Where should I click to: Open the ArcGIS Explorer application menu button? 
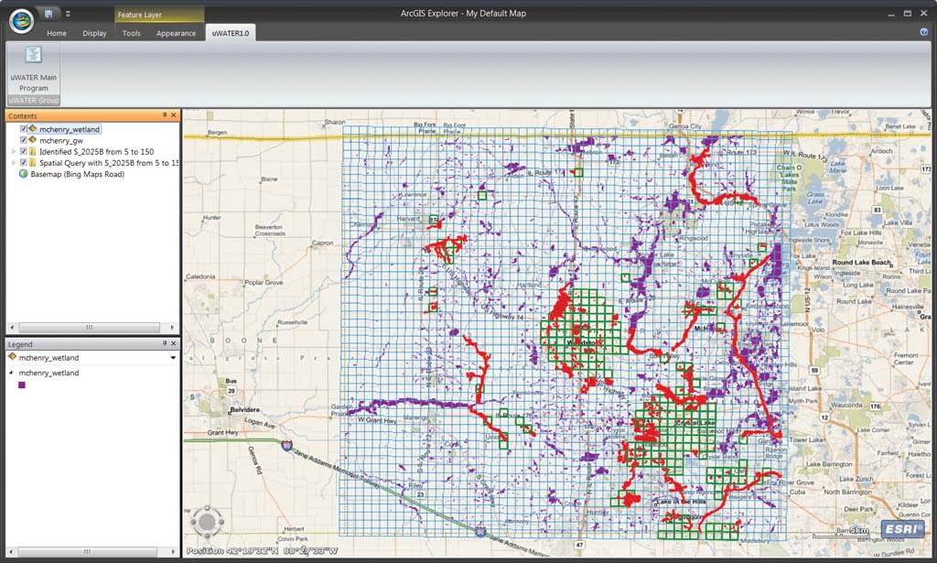tap(22, 20)
